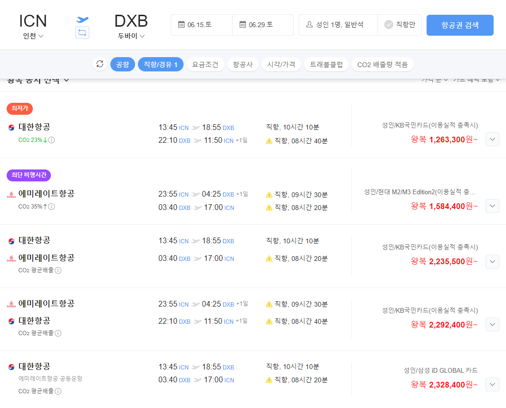Click warning icon beside 22:10 DXB return on 1,263,300원 fare
506x408 pixels.
269,141
